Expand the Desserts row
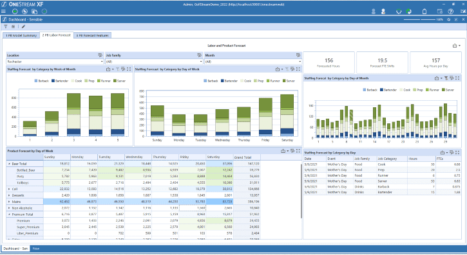The width and height of the screenshot is (467, 255). click(9, 195)
